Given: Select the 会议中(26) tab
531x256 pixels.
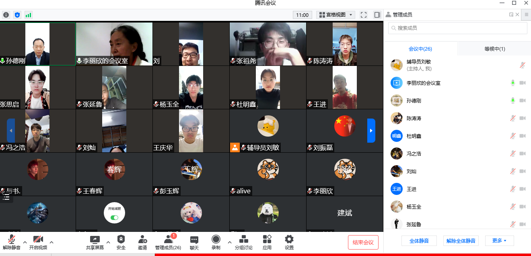Looking at the screenshot, I should pyautogui.click(x=420, y=49).
